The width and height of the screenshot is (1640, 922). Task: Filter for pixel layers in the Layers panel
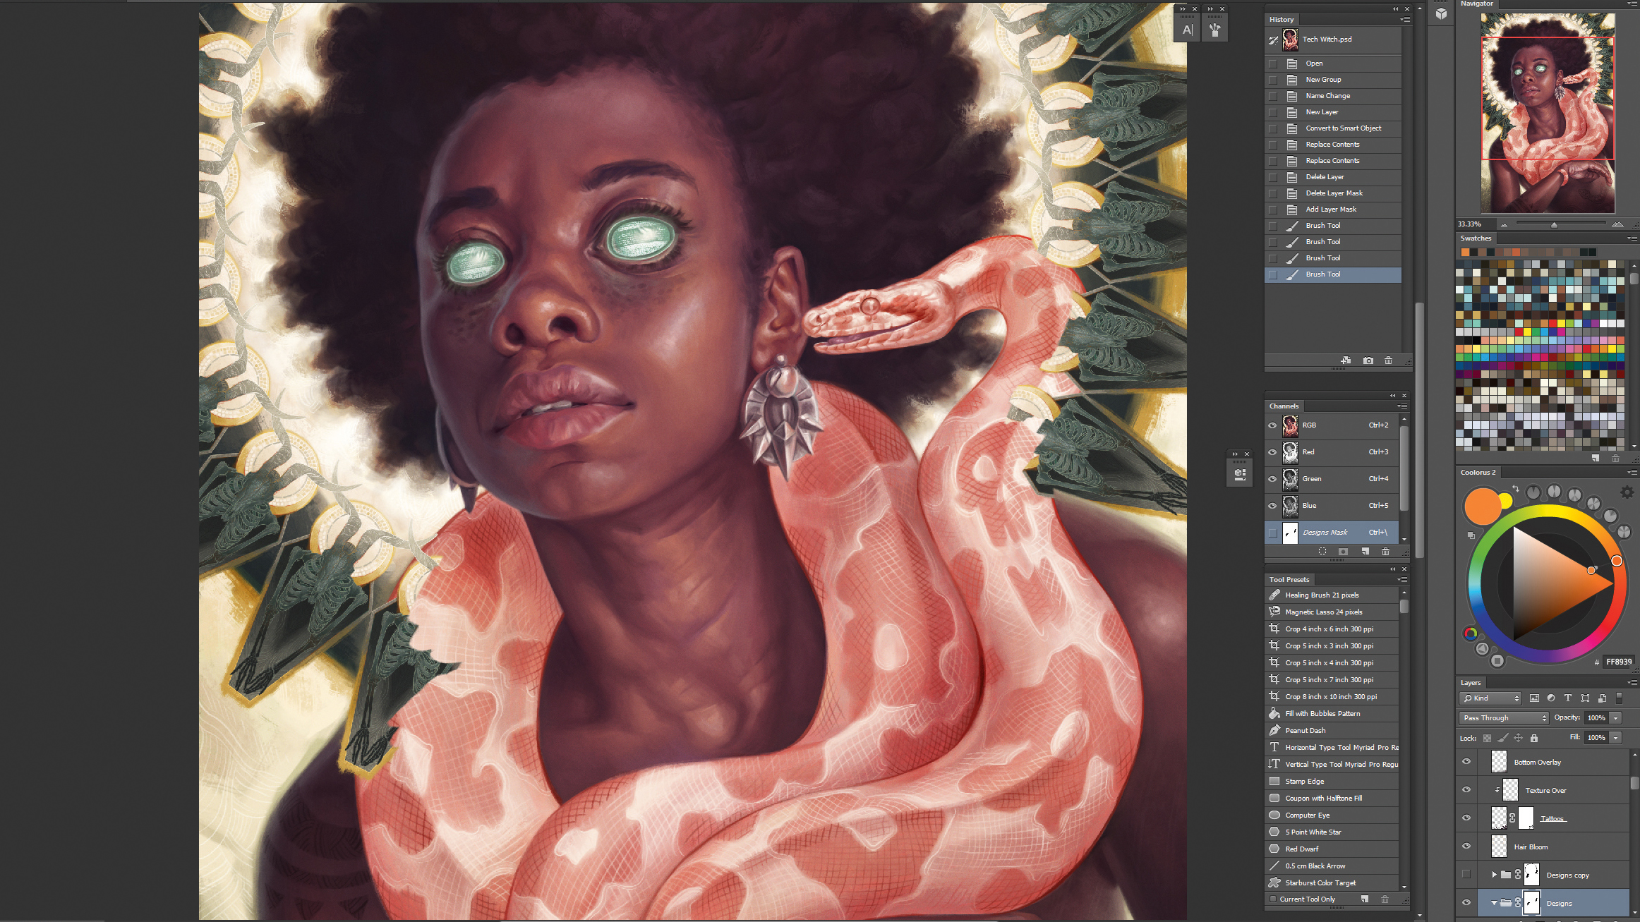click(x=1534, y=698)
